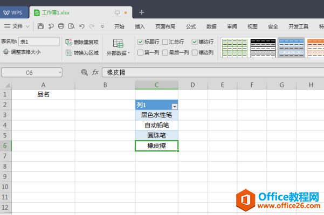Switch to the 插入 ribbon tab
Screen dimensions: 324x215
tap(140, 26)
